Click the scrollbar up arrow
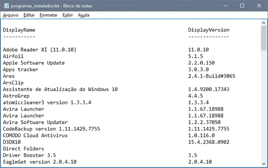The height and width of the screenshot is (168, 268). [263, 23]
